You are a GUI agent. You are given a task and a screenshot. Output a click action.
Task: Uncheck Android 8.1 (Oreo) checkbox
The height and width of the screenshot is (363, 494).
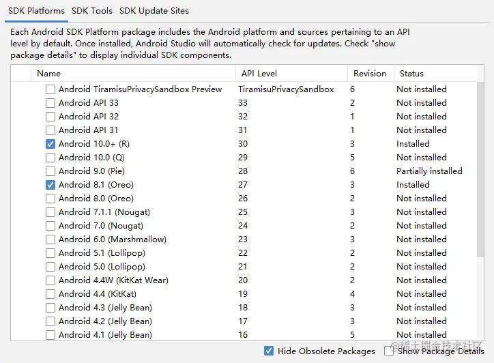[50, 185]
